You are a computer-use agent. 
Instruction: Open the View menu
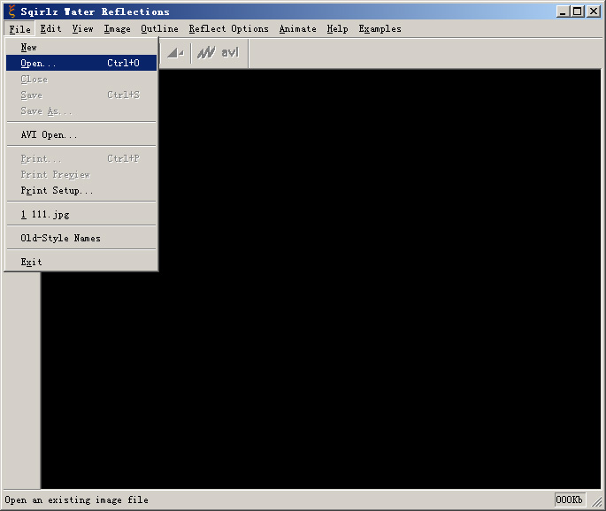pyautogui.click(x=82, y=29)
